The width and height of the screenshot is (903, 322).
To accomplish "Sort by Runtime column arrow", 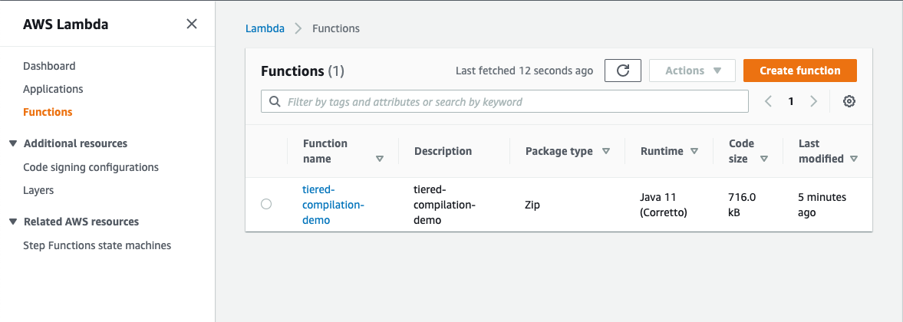I will [x=694, y=151].
